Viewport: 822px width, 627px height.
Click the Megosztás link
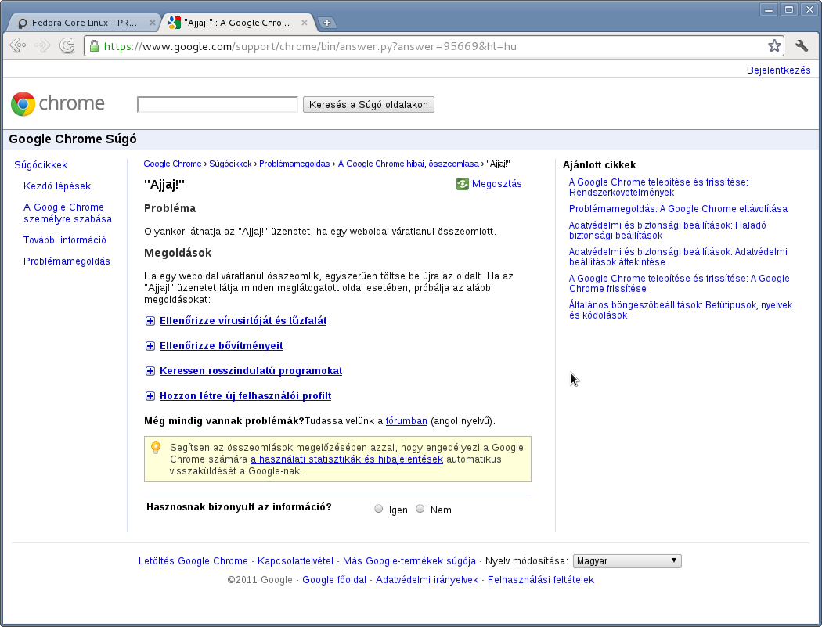pyautogui.click(x=496, y=184)
